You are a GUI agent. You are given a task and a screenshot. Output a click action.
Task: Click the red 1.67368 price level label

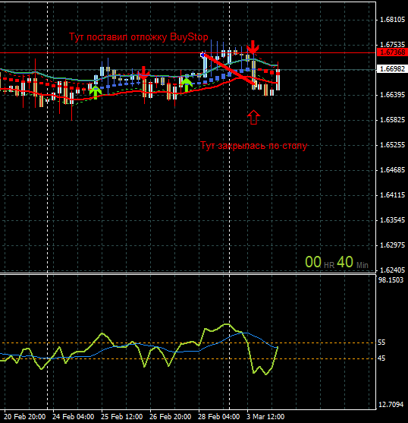coord(392,52)
